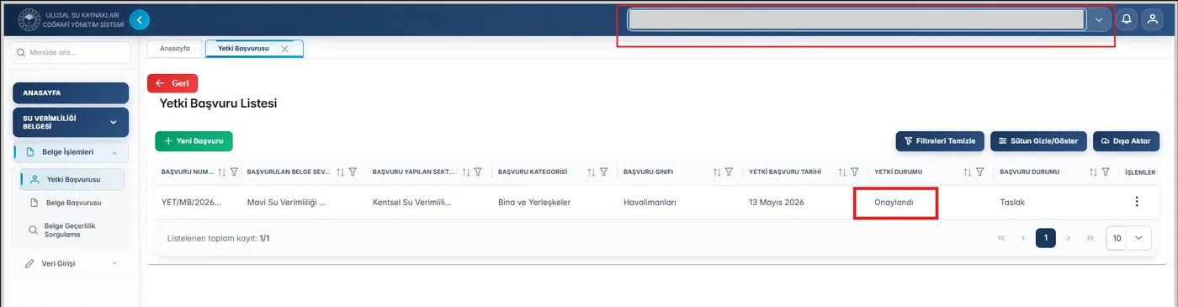The width and height of the screenshot is (1178, 307).
Task: Click the Kentsel Su Verimlili... cell
Action: 412,203
